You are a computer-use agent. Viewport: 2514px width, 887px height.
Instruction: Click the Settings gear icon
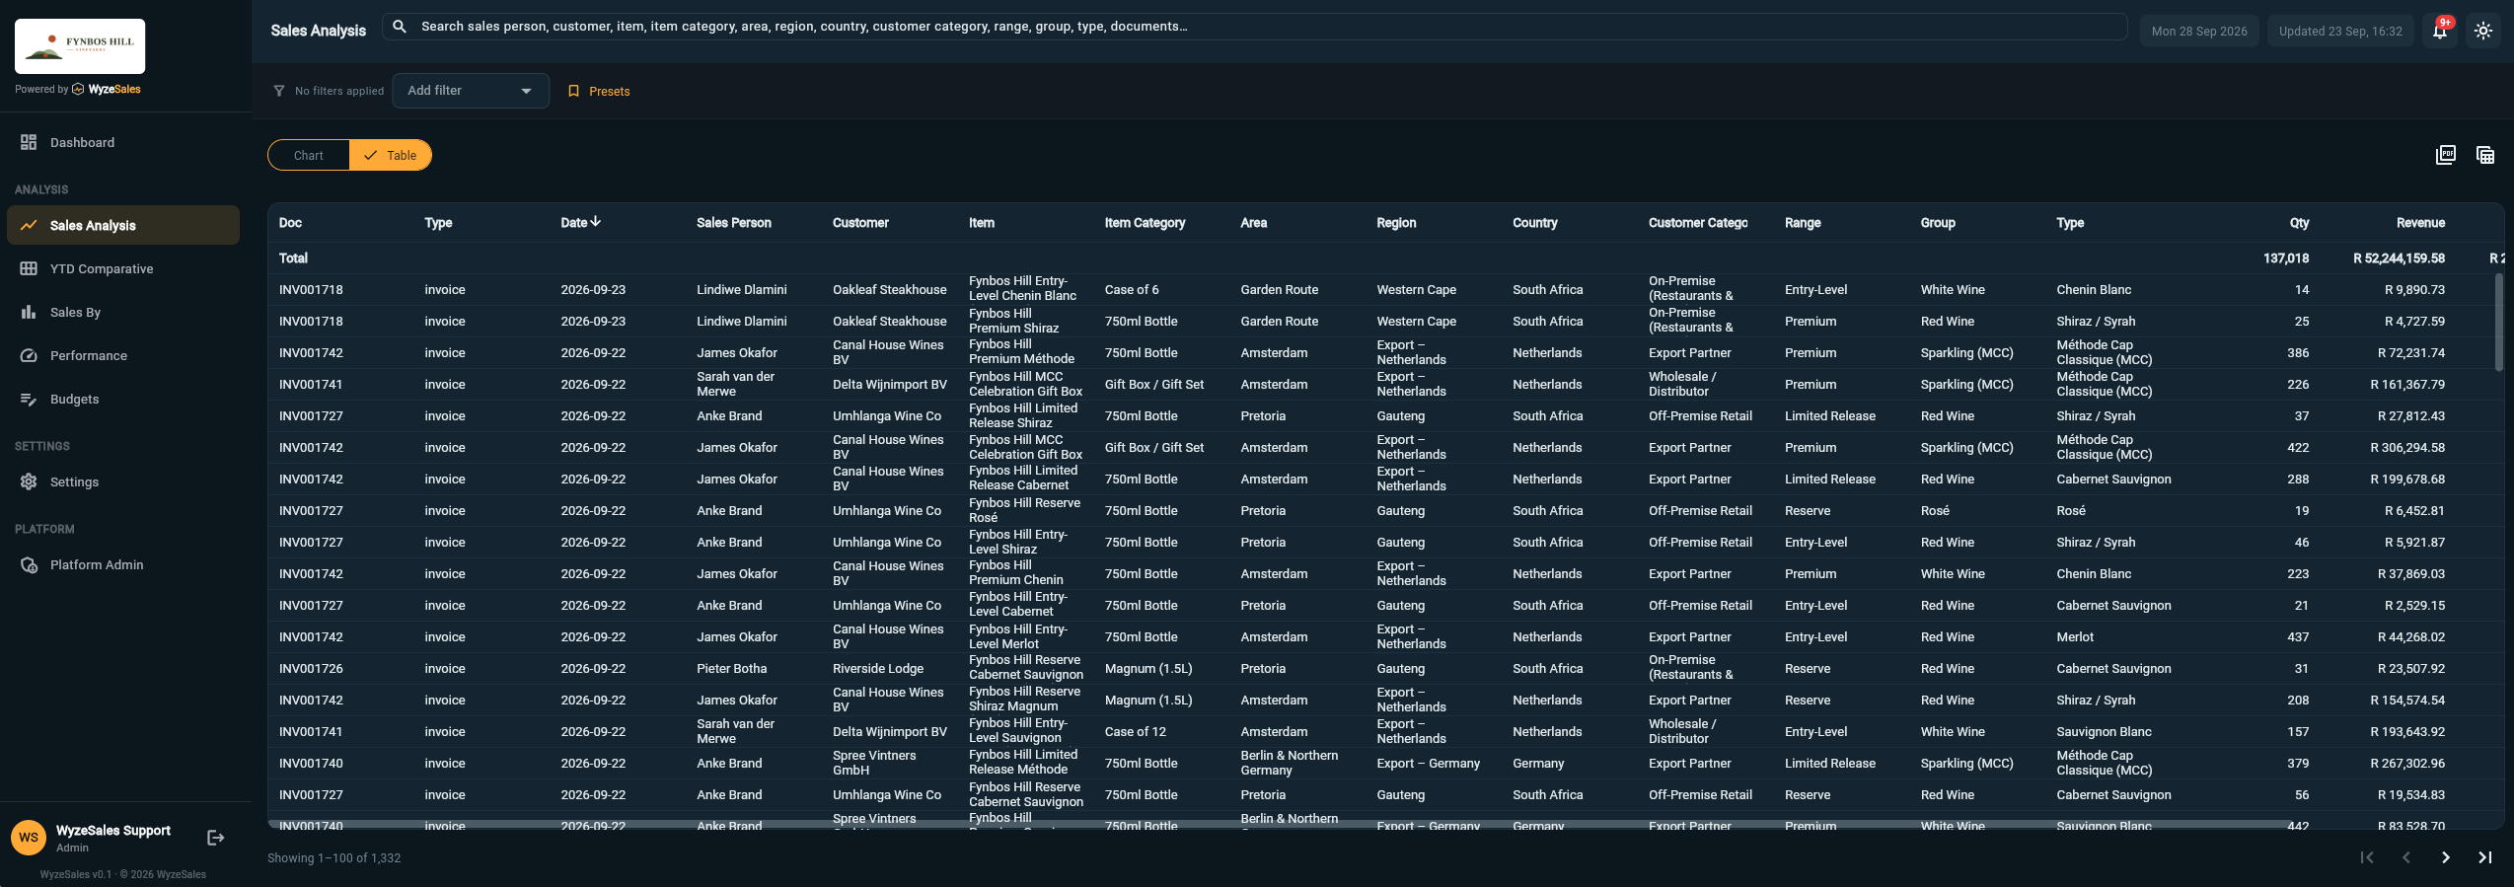[29, 481]
